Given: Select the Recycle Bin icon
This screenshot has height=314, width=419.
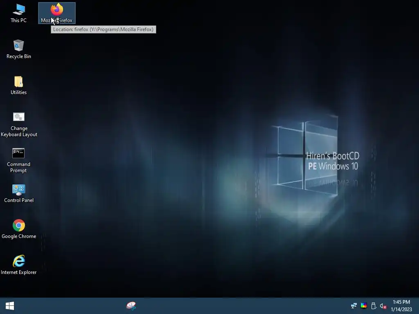Looking at the screenshot, I should tap(18, 49).
